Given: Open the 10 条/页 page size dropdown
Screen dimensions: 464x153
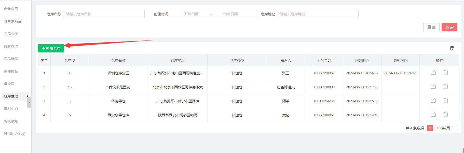Looking at the screenshot, I should (446, 128).
